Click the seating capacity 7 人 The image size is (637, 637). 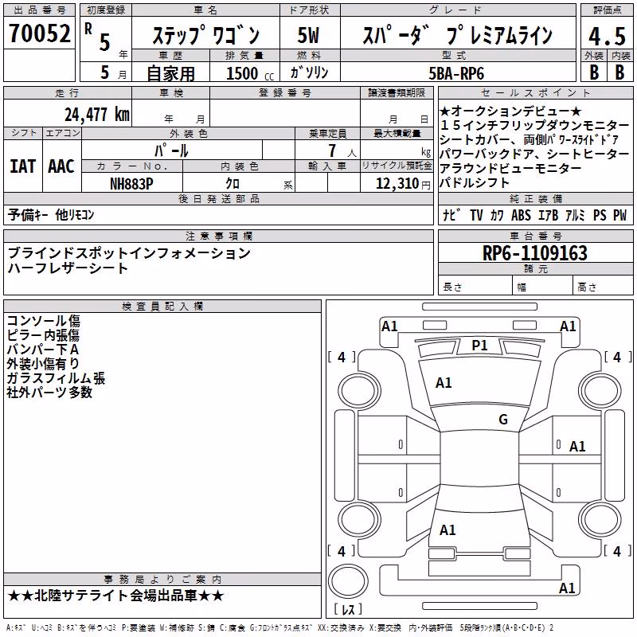pyautogui.click(x=342, y=150)
